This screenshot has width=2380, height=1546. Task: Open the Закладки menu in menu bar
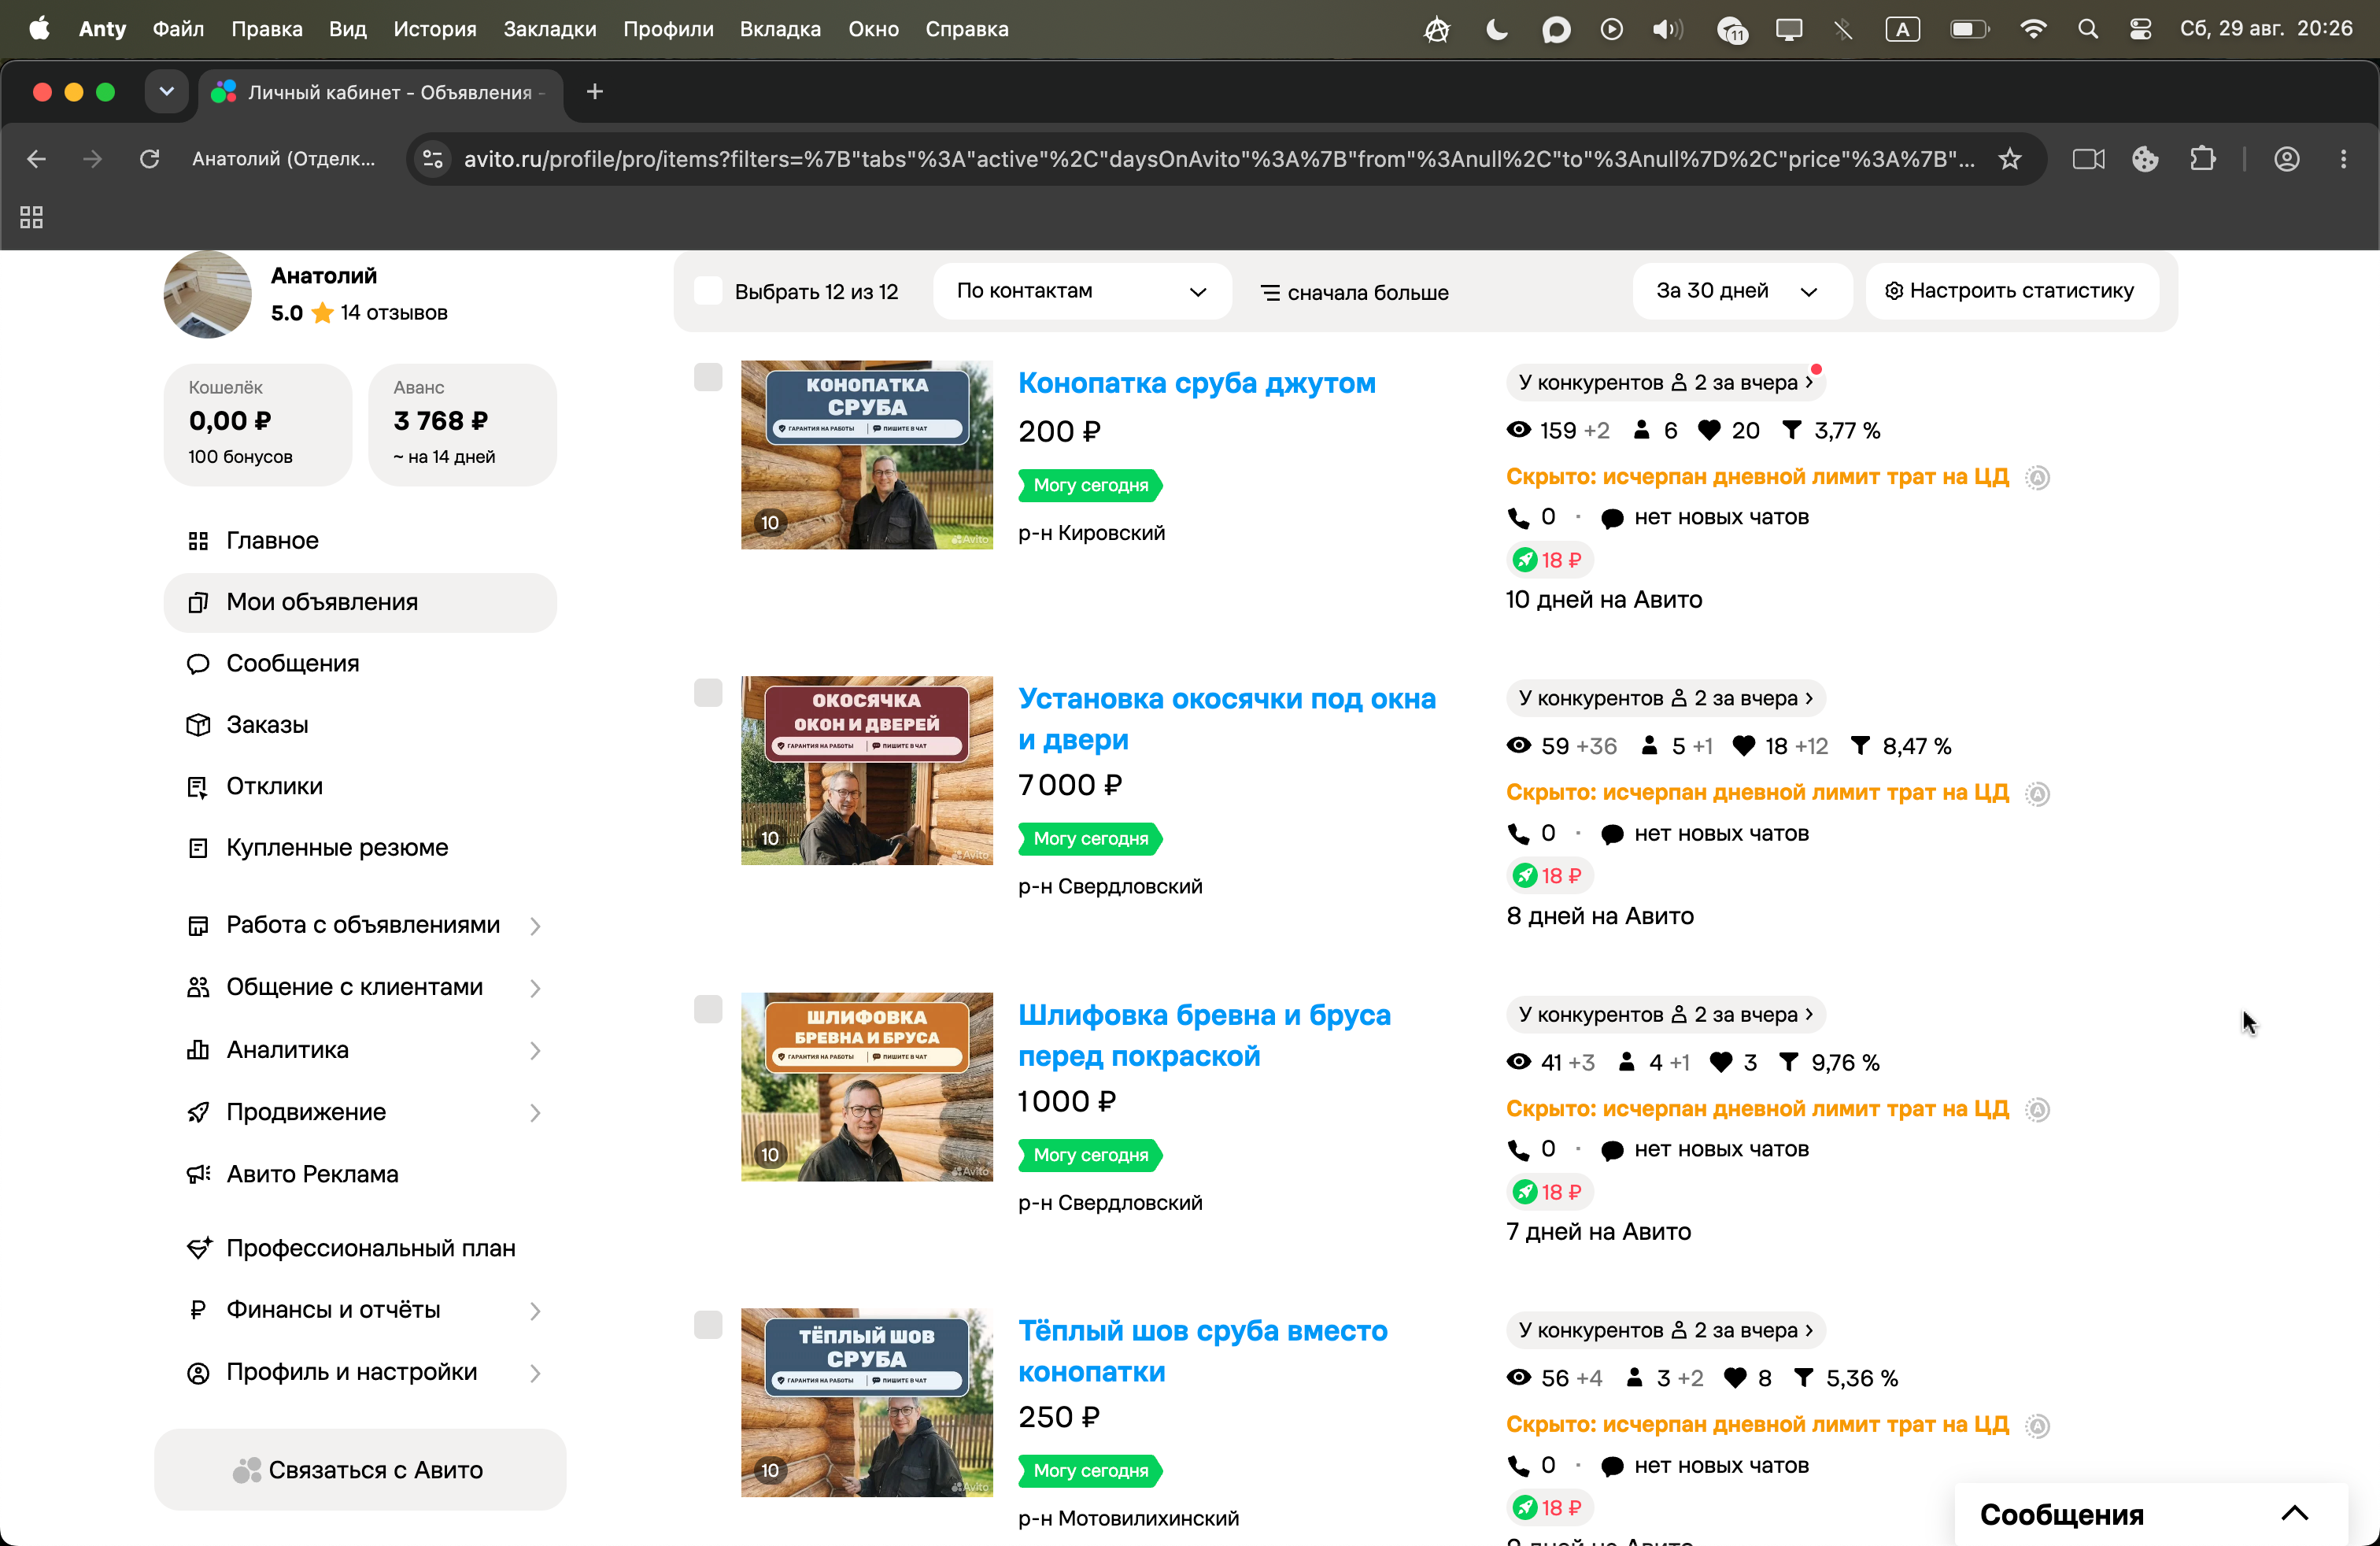click(x=550, y=29)
